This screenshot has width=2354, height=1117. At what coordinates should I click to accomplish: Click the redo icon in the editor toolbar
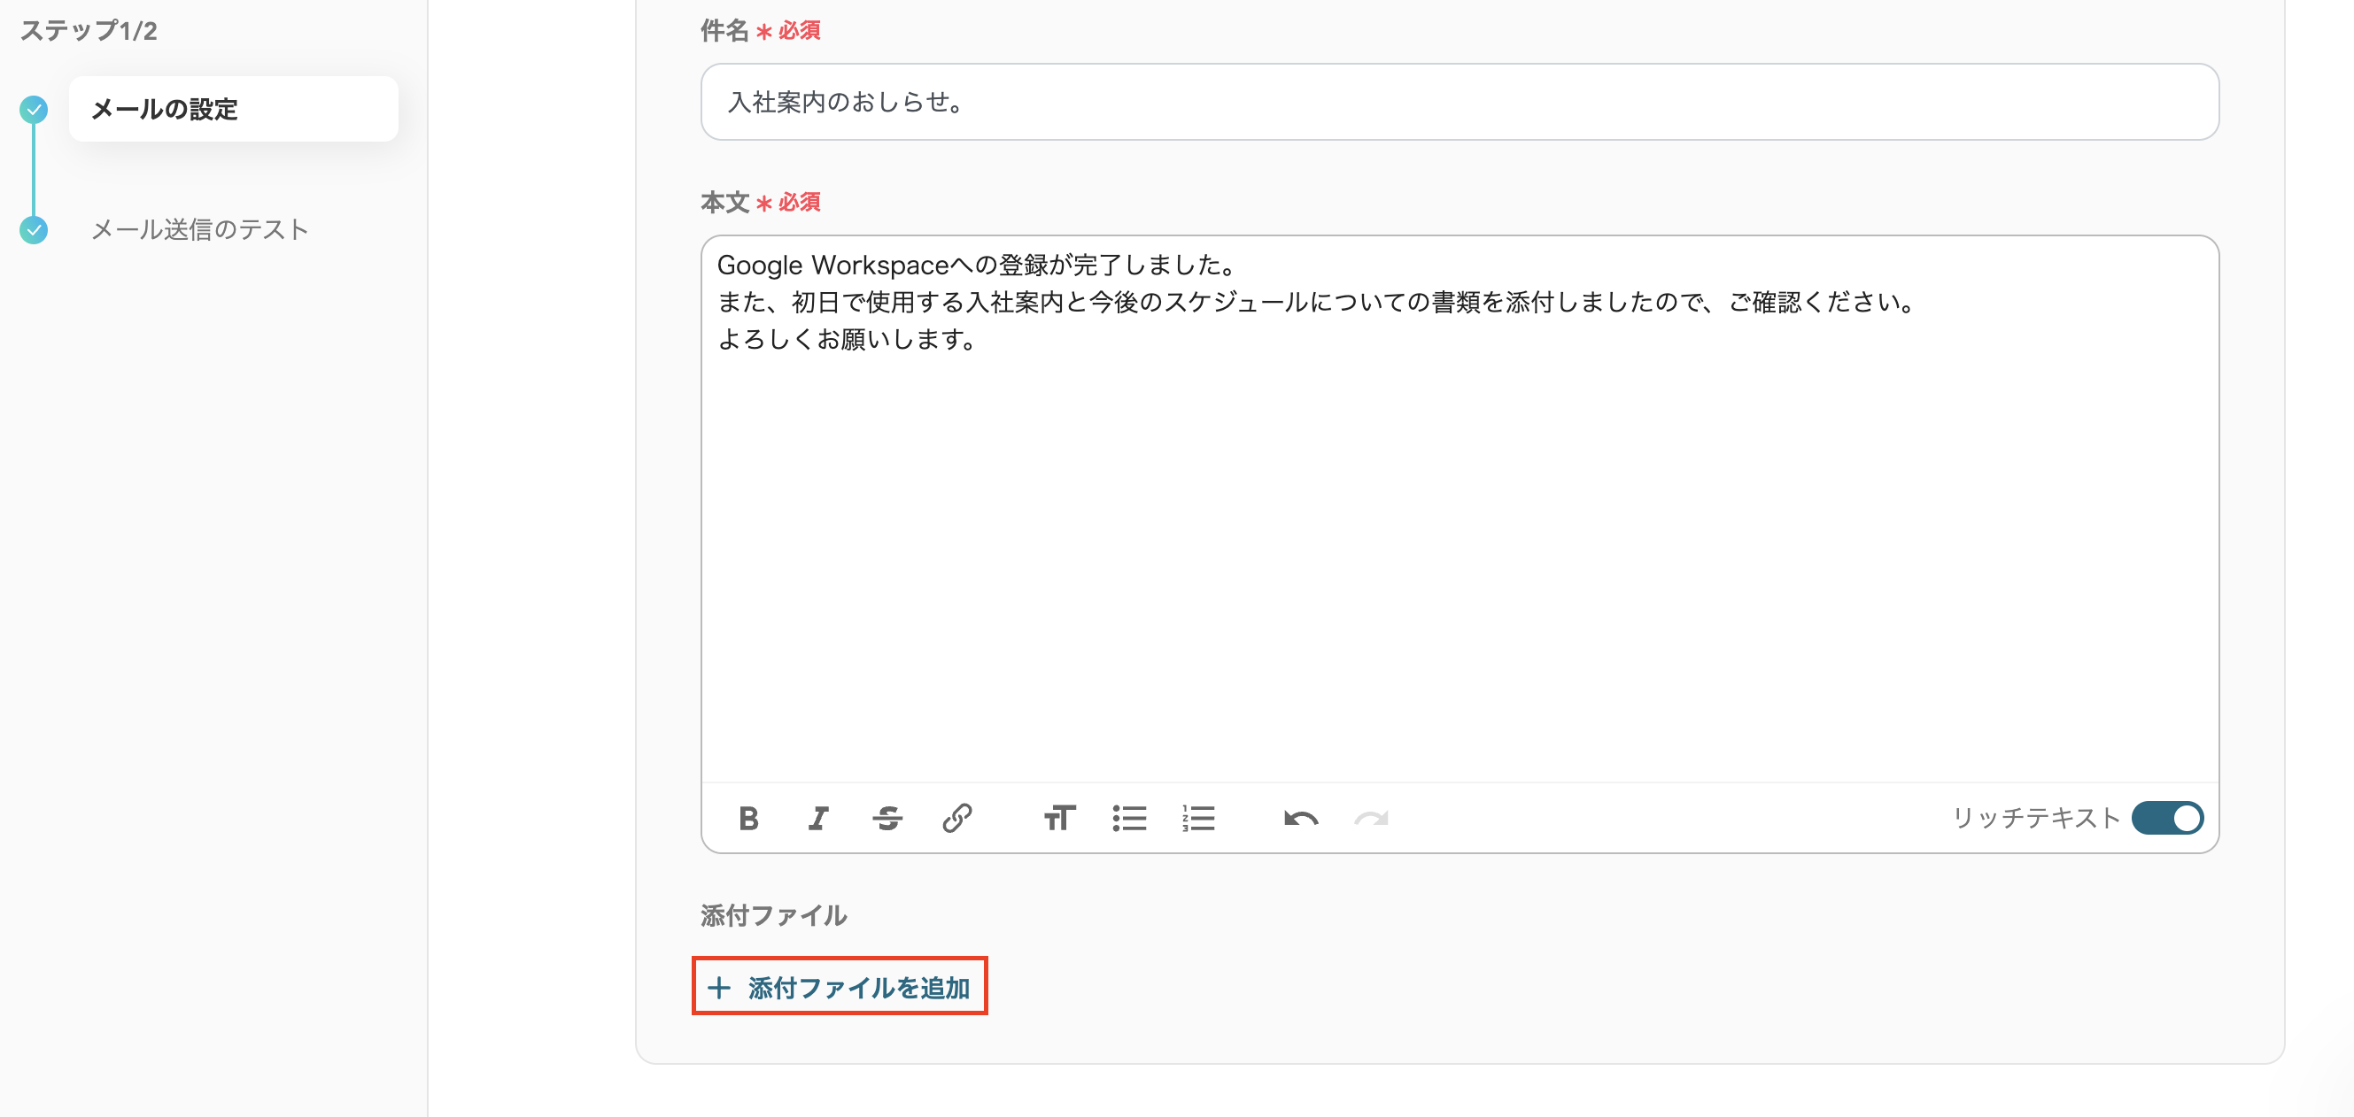[x=1371, y=819]
